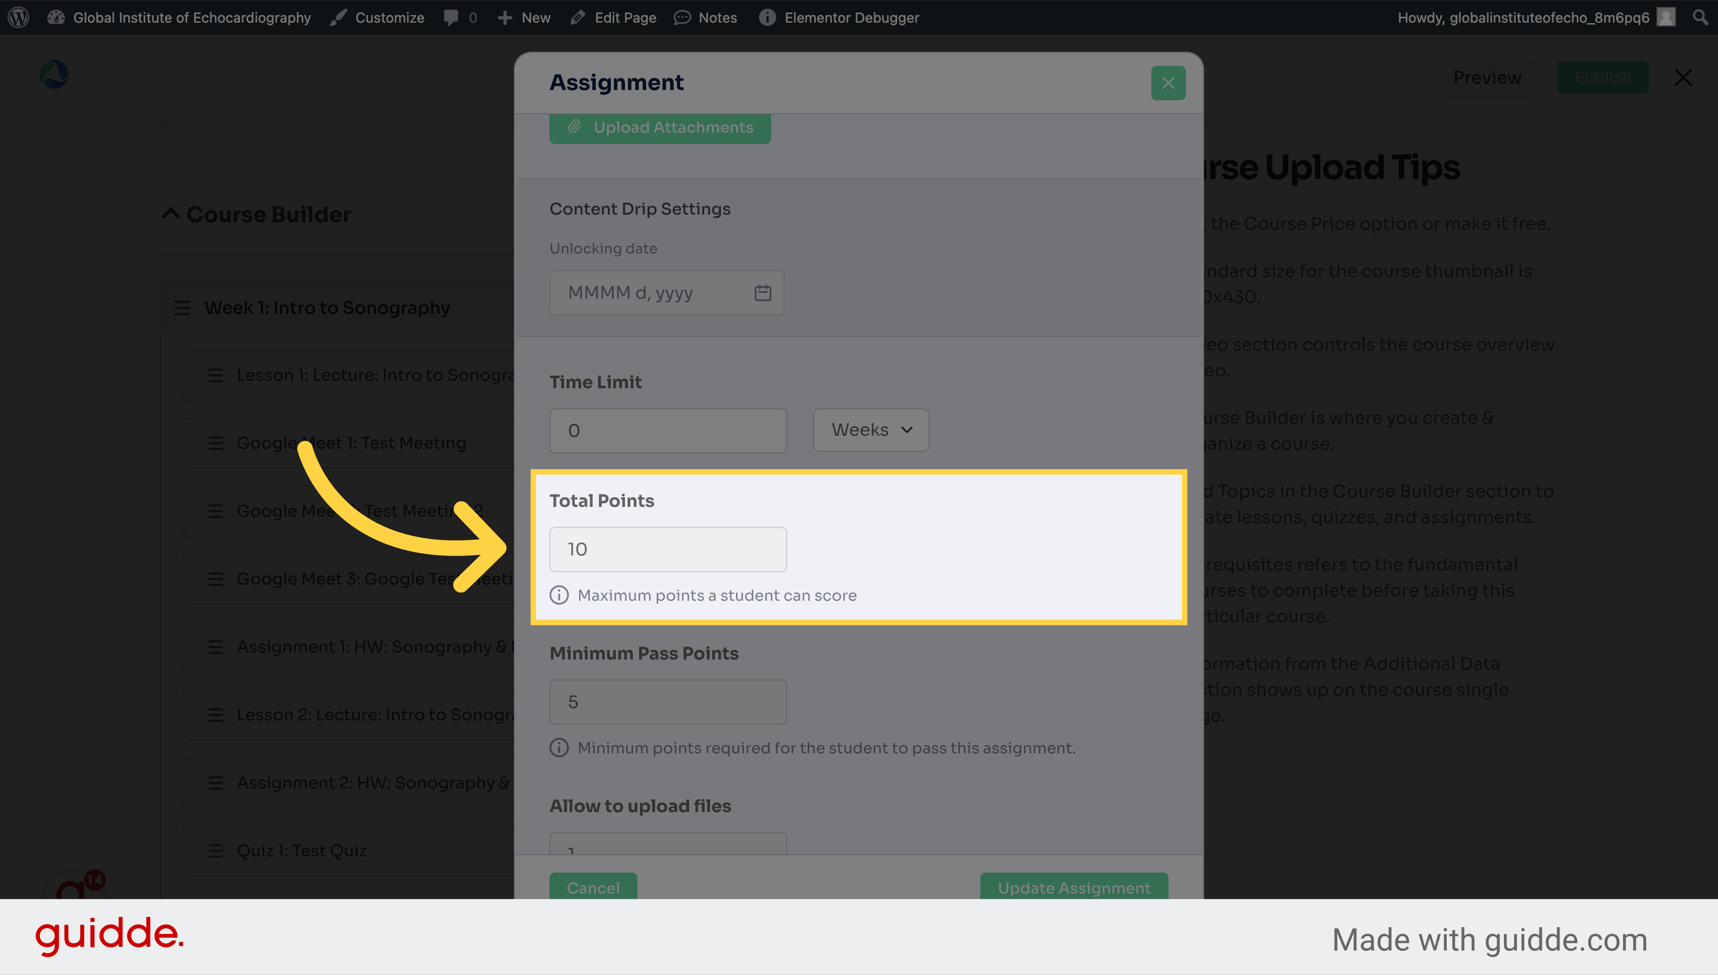Click the Time Limit number input field
1718x975 pixels.
click(666, 430)
